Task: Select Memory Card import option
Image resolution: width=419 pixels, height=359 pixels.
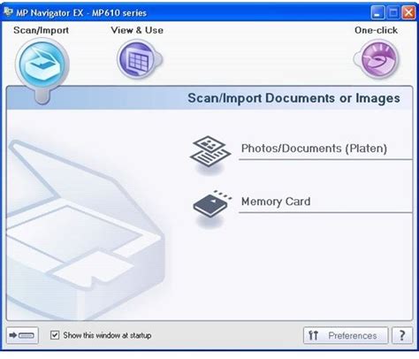Action: (276, 202)
